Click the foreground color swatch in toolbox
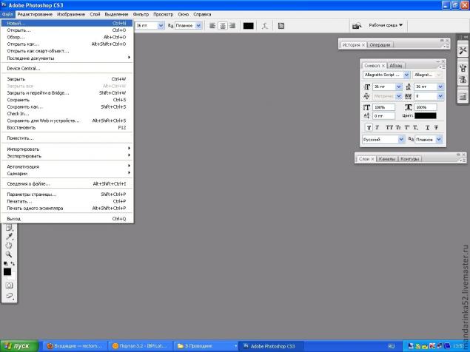The height and width of the screenshot is (352, 470). pyautogui.click(x=7, y=271)
